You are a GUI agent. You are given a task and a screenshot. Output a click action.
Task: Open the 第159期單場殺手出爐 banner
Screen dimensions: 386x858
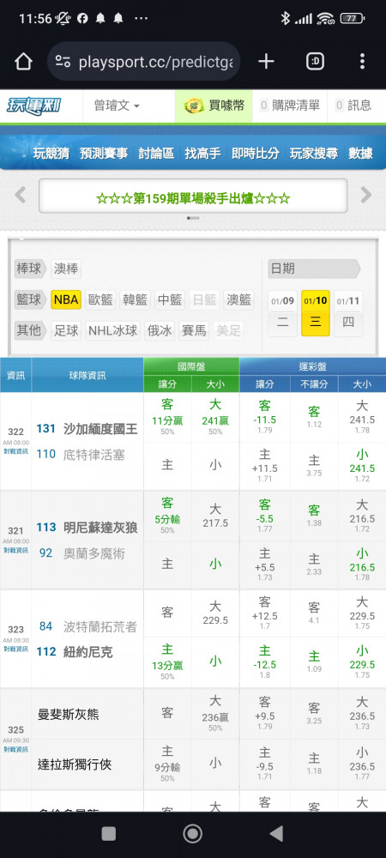(193, 196)
